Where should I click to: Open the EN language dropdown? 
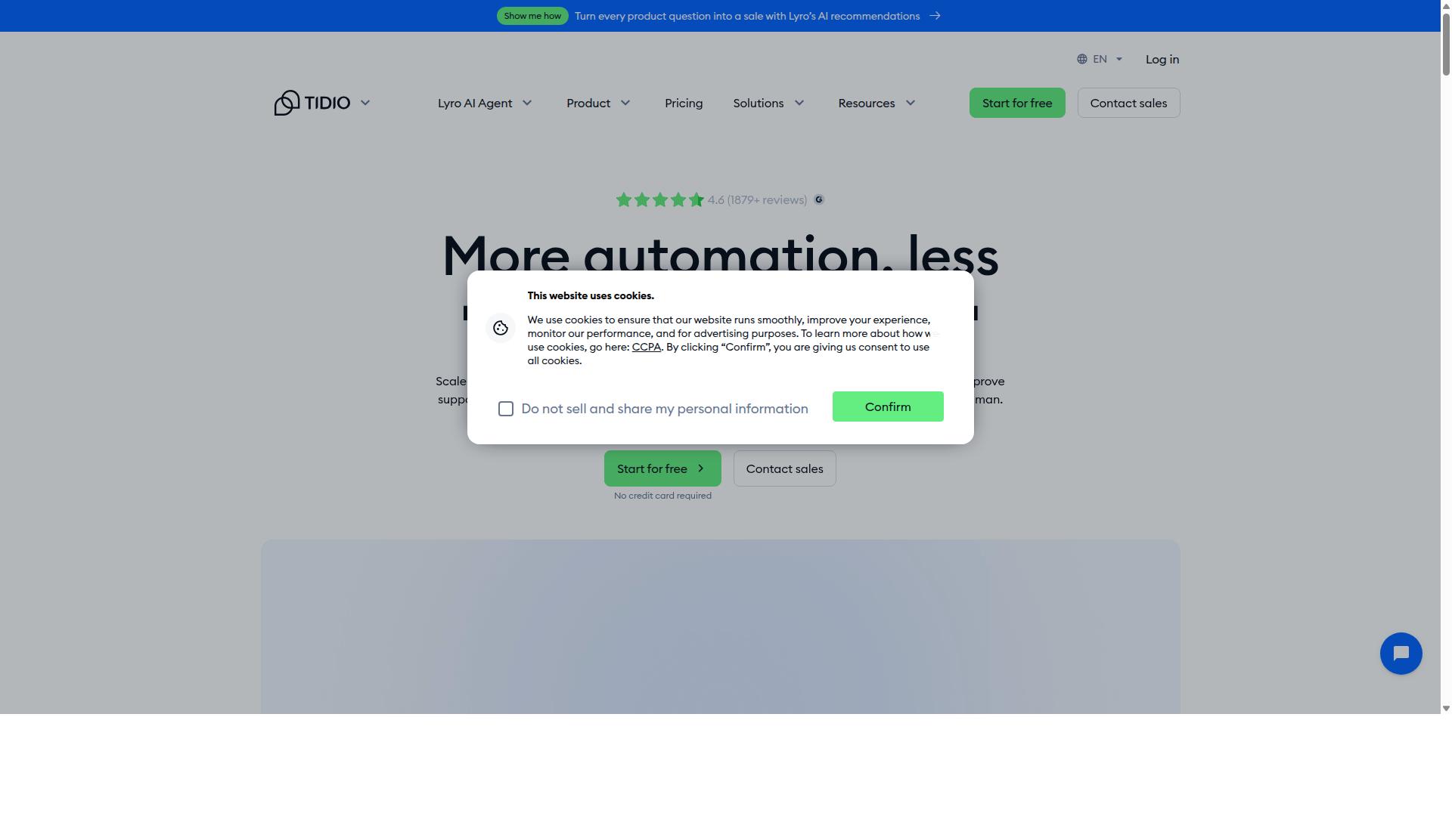(x=1100, y=59)
